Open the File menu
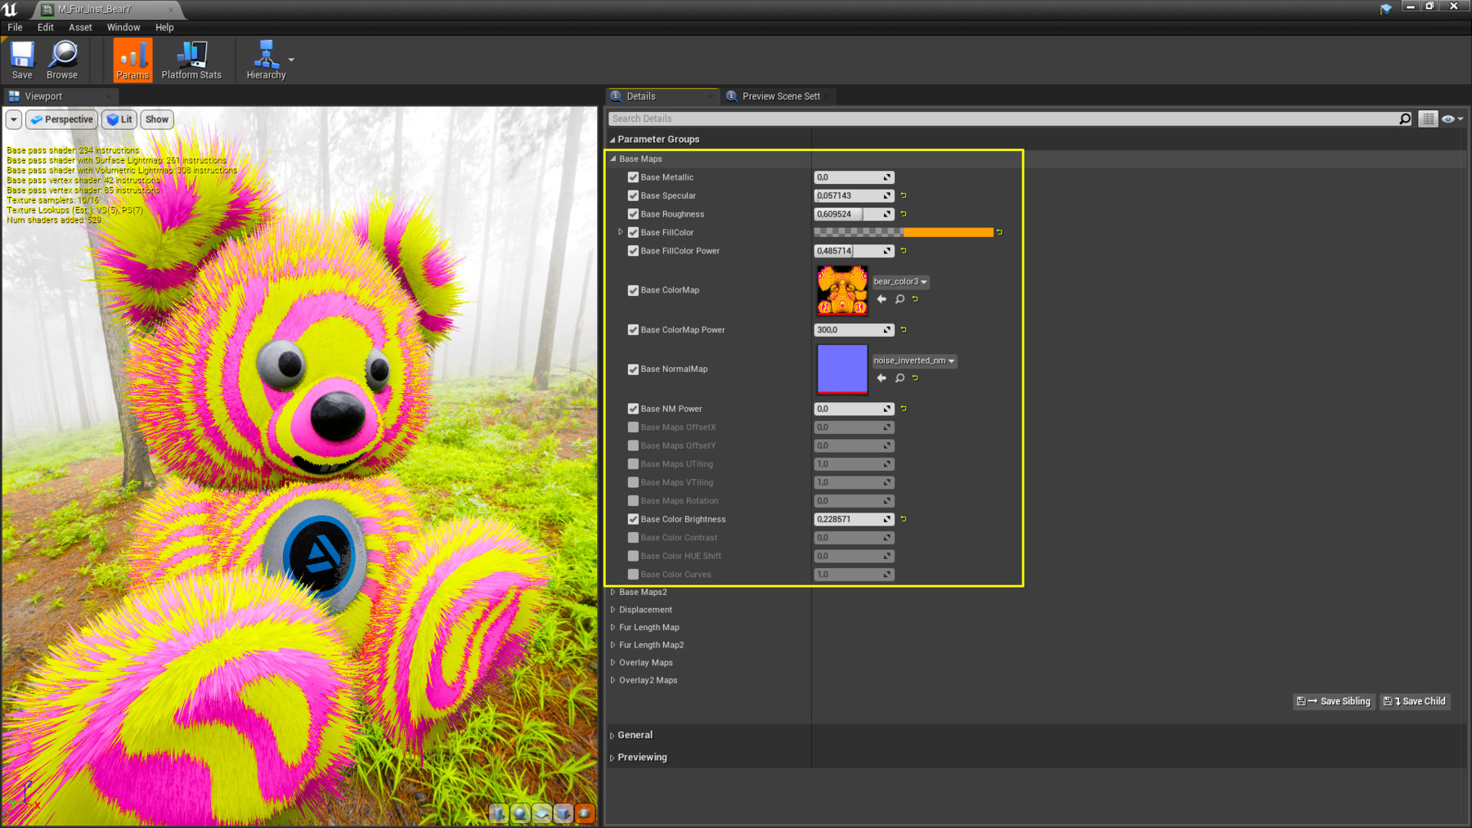The height and width of the screenshot is (828, 1472). tap(15, 27)
